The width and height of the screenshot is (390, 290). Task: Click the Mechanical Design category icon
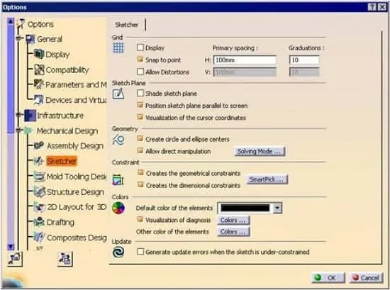[x=29, y=130]
